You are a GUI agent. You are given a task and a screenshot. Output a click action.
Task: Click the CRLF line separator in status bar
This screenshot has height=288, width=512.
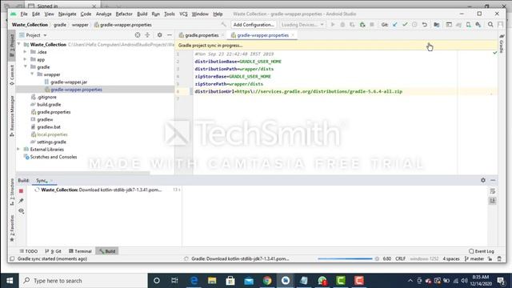400,258
